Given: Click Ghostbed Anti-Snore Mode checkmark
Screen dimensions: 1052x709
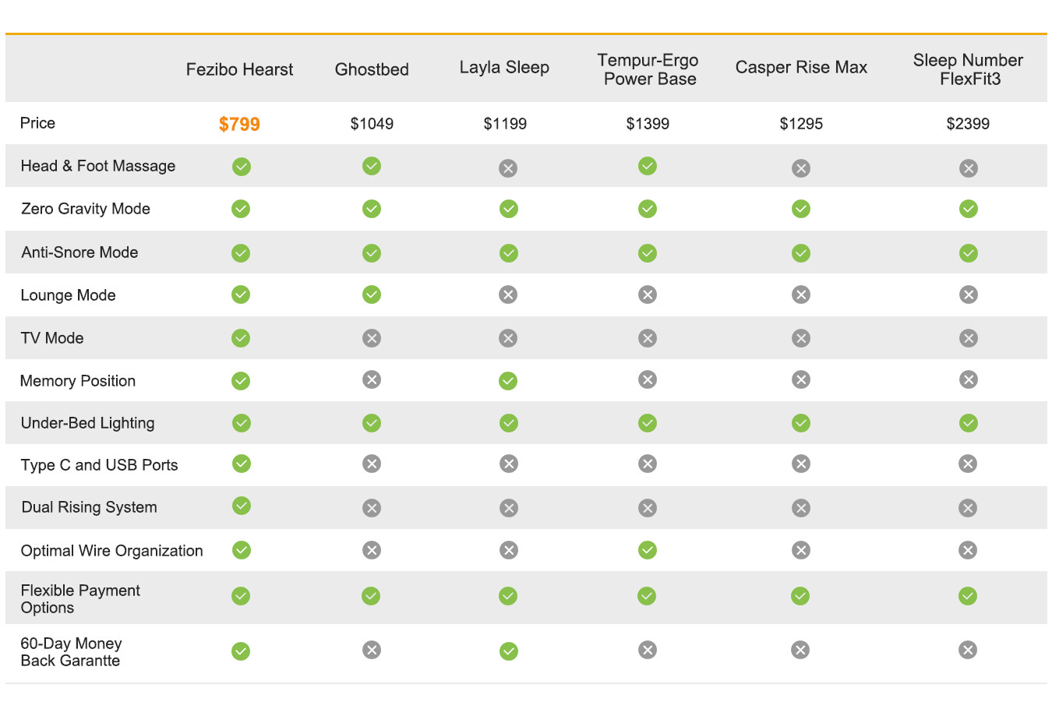Looking at the screenshot, I should [372, 253].
